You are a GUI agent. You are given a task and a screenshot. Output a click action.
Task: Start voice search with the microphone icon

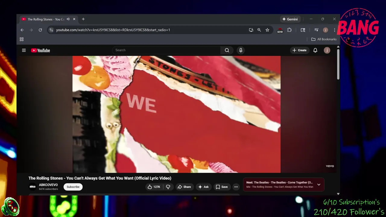point(241,50)
